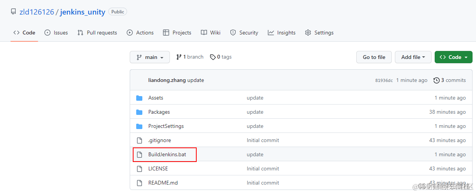The width and height of the screenshot is (476, 193).
Task: Click the LICENSE 43 minutes ago timestamp
Action: click(x=447, y=168)
